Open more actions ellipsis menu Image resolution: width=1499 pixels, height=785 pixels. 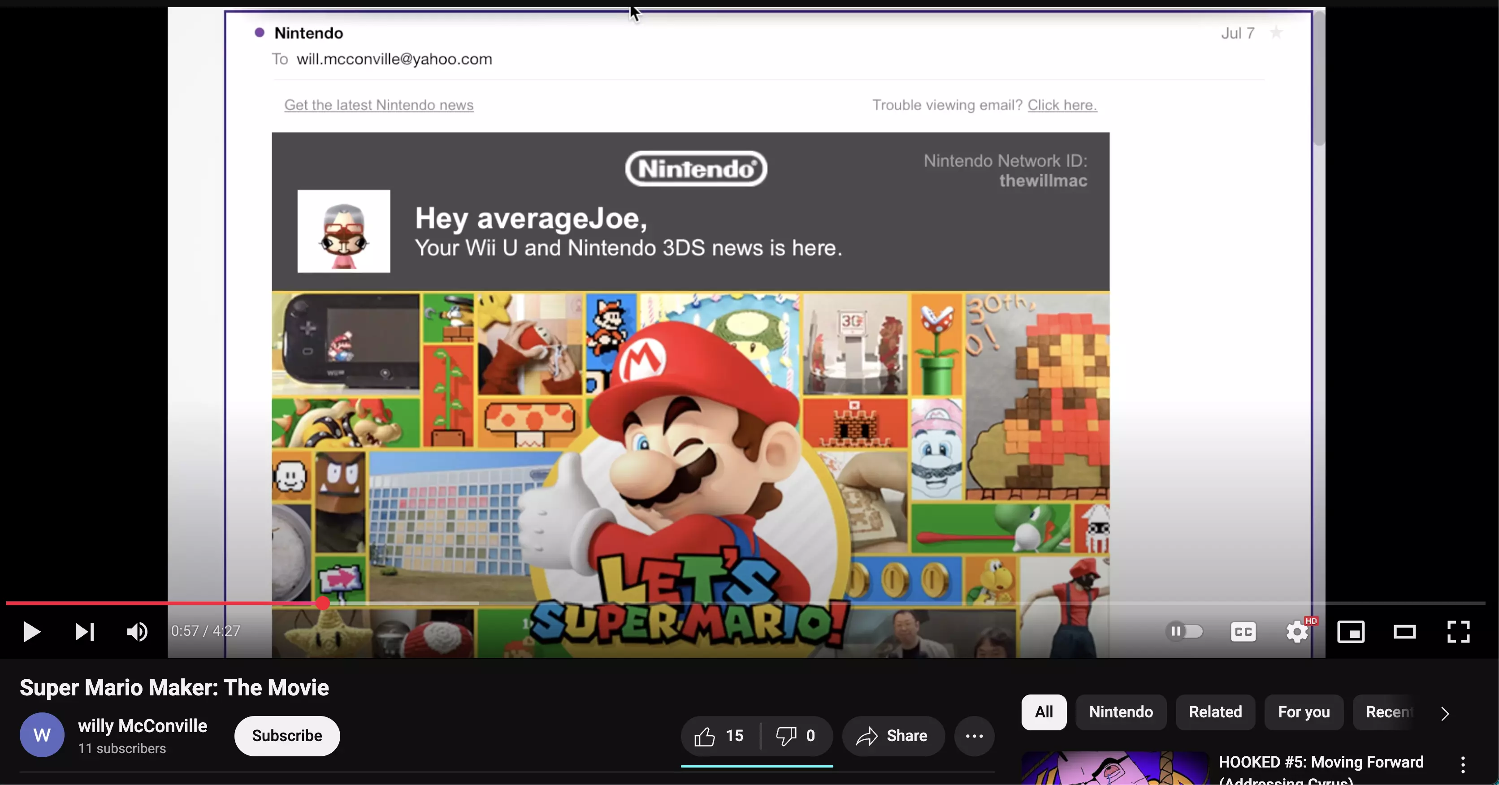click(974, 736)
